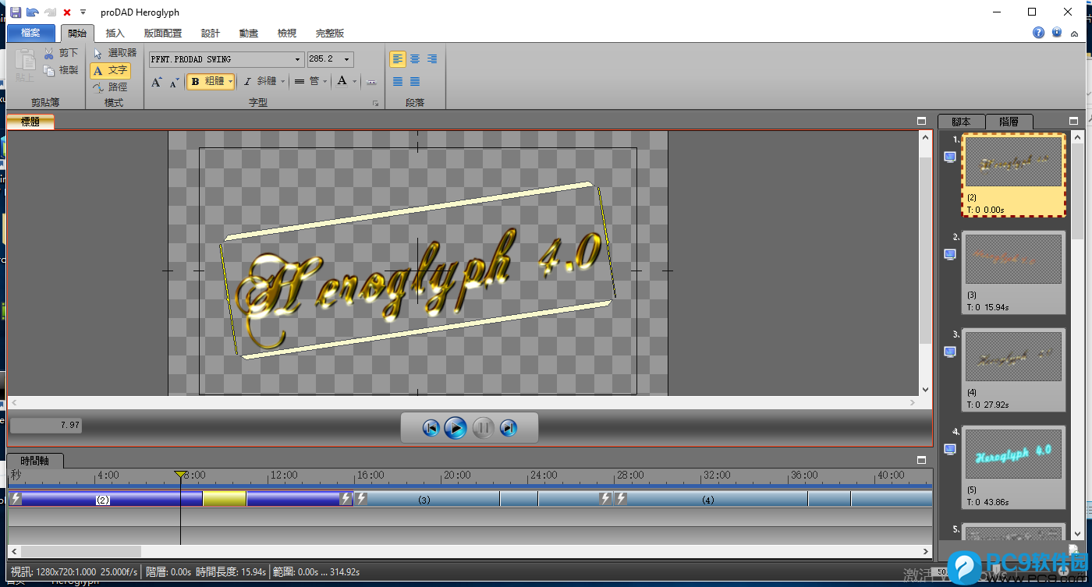Click the 複製 copy button
Viewport: 1092px width, 587px height.
click(x=61, y=70)
